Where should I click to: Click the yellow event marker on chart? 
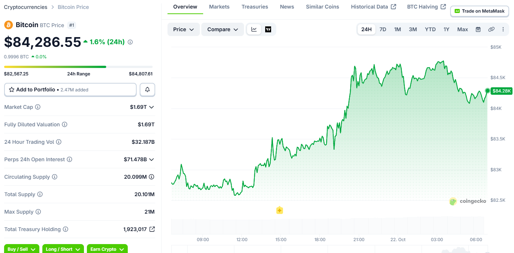(280, 210)
